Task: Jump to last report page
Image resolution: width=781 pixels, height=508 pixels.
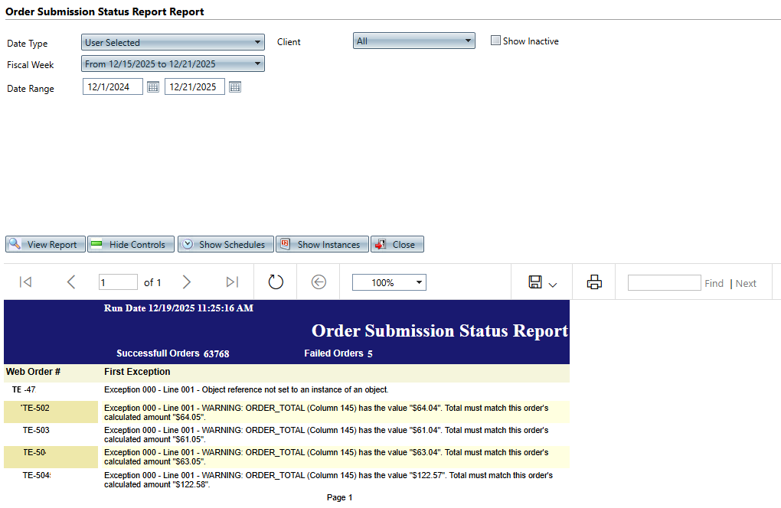Action: click(x=232, y=282)
